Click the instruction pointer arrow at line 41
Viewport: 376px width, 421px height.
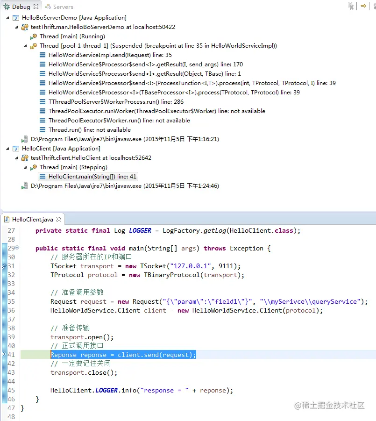point(4,354)
